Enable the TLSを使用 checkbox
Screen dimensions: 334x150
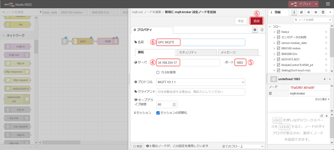(158, 72)
